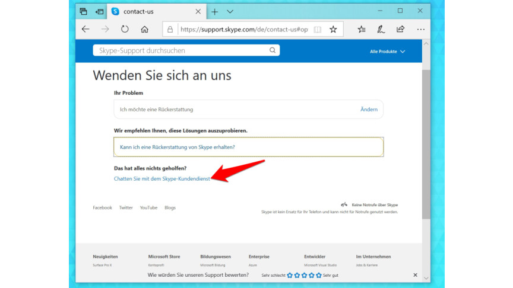Click the Keine Notrufe über Skype text

[375, 204]
